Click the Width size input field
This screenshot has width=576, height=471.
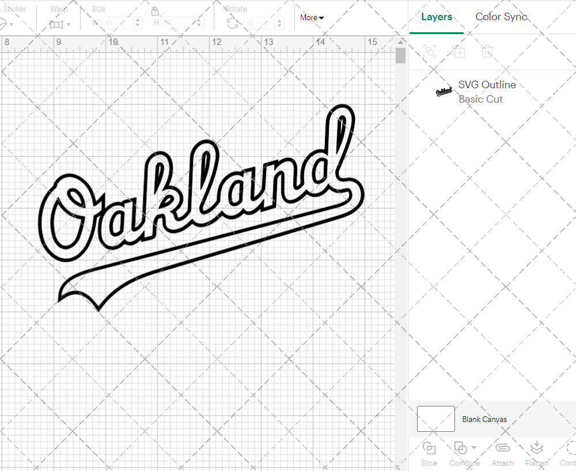(x=117, y=23)
